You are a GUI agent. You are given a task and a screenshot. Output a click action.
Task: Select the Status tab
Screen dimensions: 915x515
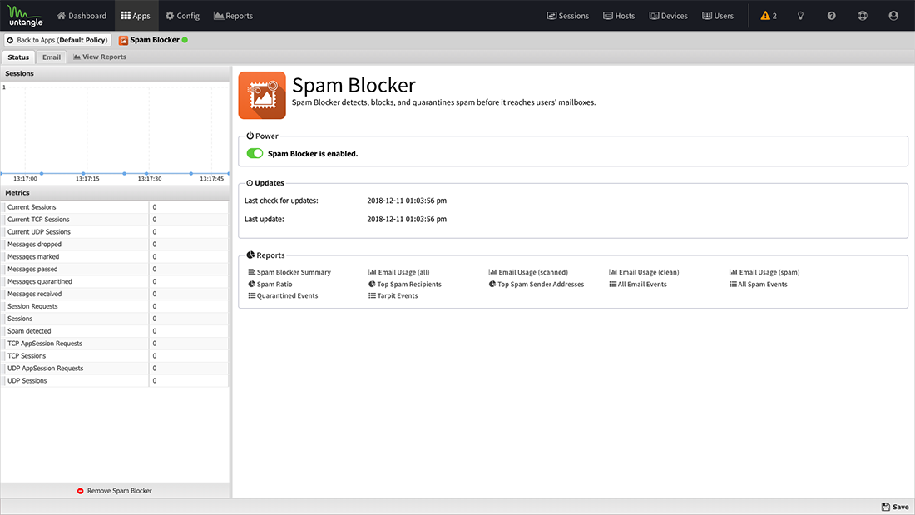(18, 57)
